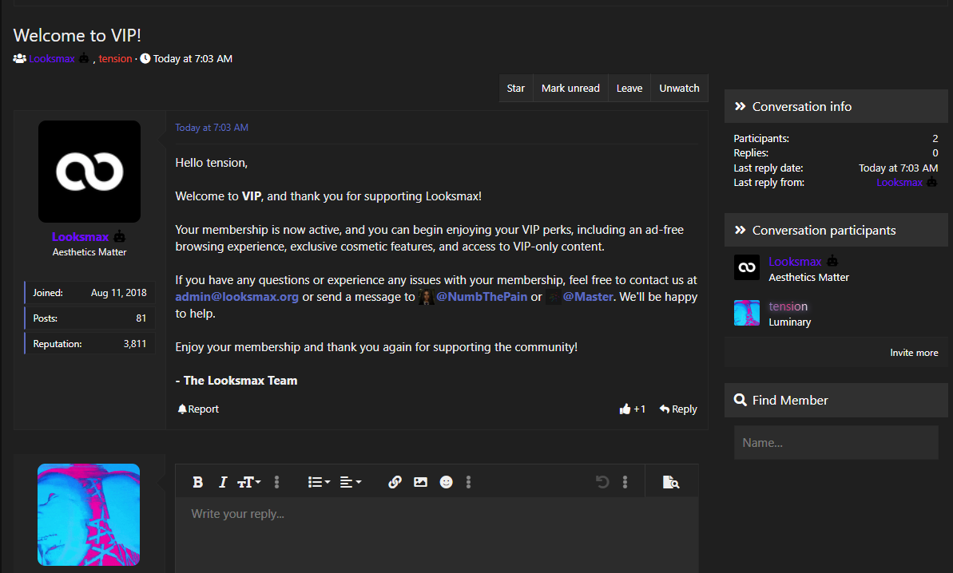
Task: Open the admin@looksmax.org email link
Action: tap(237, 297)
